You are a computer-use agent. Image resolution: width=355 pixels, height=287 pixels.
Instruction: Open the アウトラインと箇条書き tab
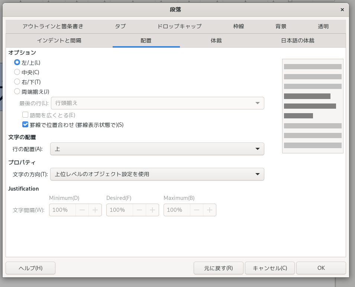pos(53,26)
